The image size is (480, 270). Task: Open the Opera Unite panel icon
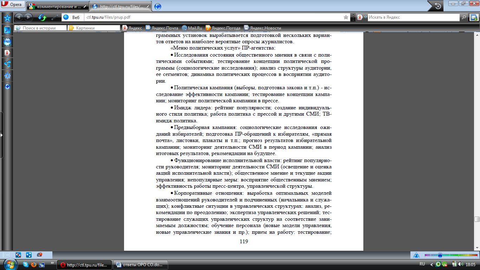[x=7, y=64]
